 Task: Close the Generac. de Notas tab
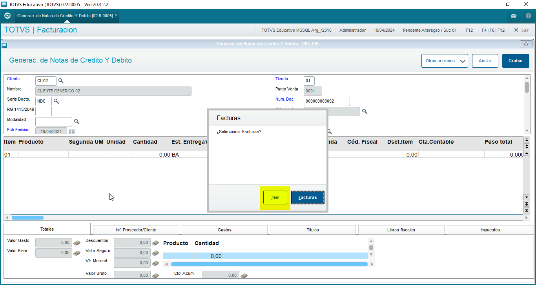click(x=116, y=15)
